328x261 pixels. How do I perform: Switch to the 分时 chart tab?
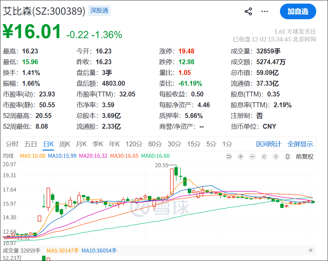coord(12,144)
